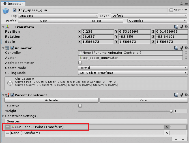
Task: Click the Controller None field
Action: coord(130,53)
